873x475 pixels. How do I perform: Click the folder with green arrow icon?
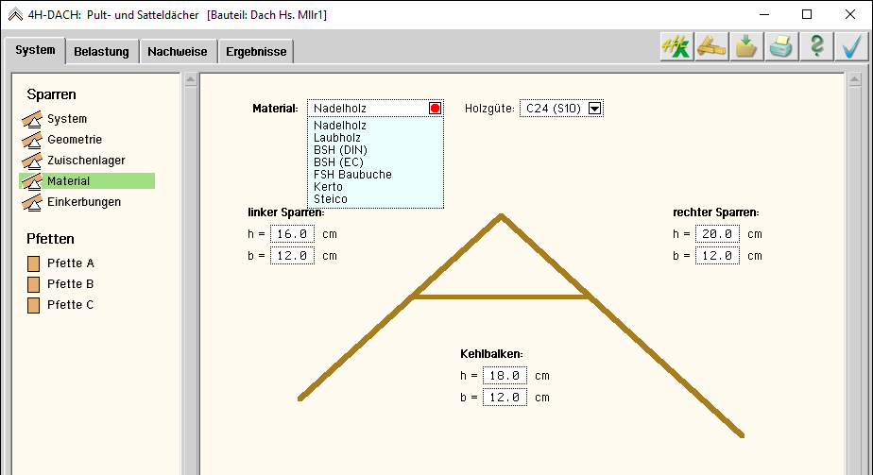click(x=745, y=47)
